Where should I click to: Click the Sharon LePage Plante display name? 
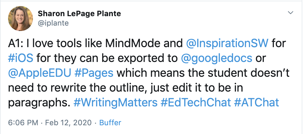(x=79, y=14)
